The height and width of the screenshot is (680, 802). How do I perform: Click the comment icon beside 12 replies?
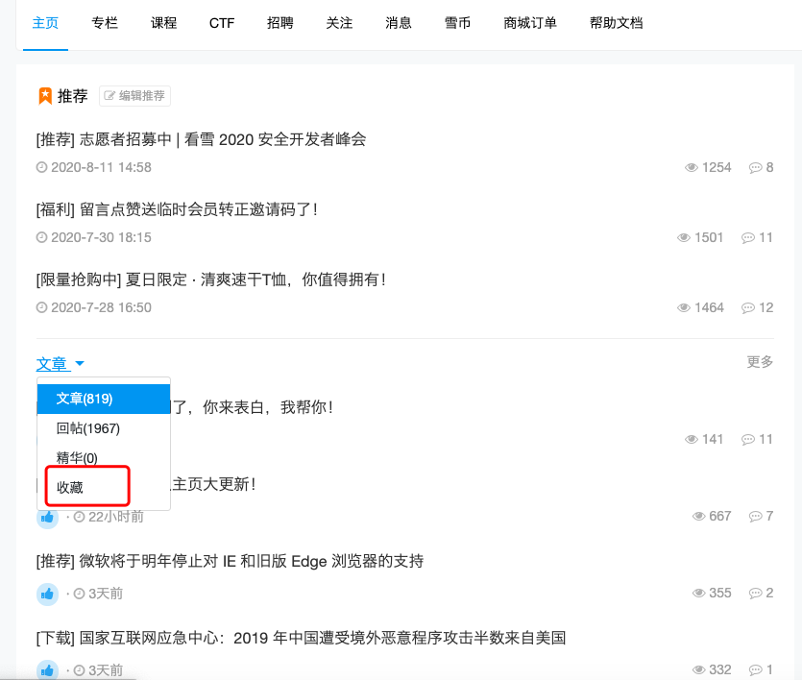click(x=748, y=307)
